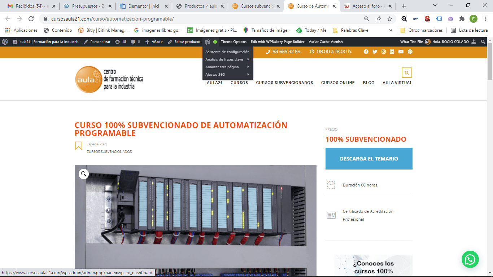Click the page vertical scrollbar thumb
Screen dimensions: 493x277
pyautogui.click(x=490, y=62)
